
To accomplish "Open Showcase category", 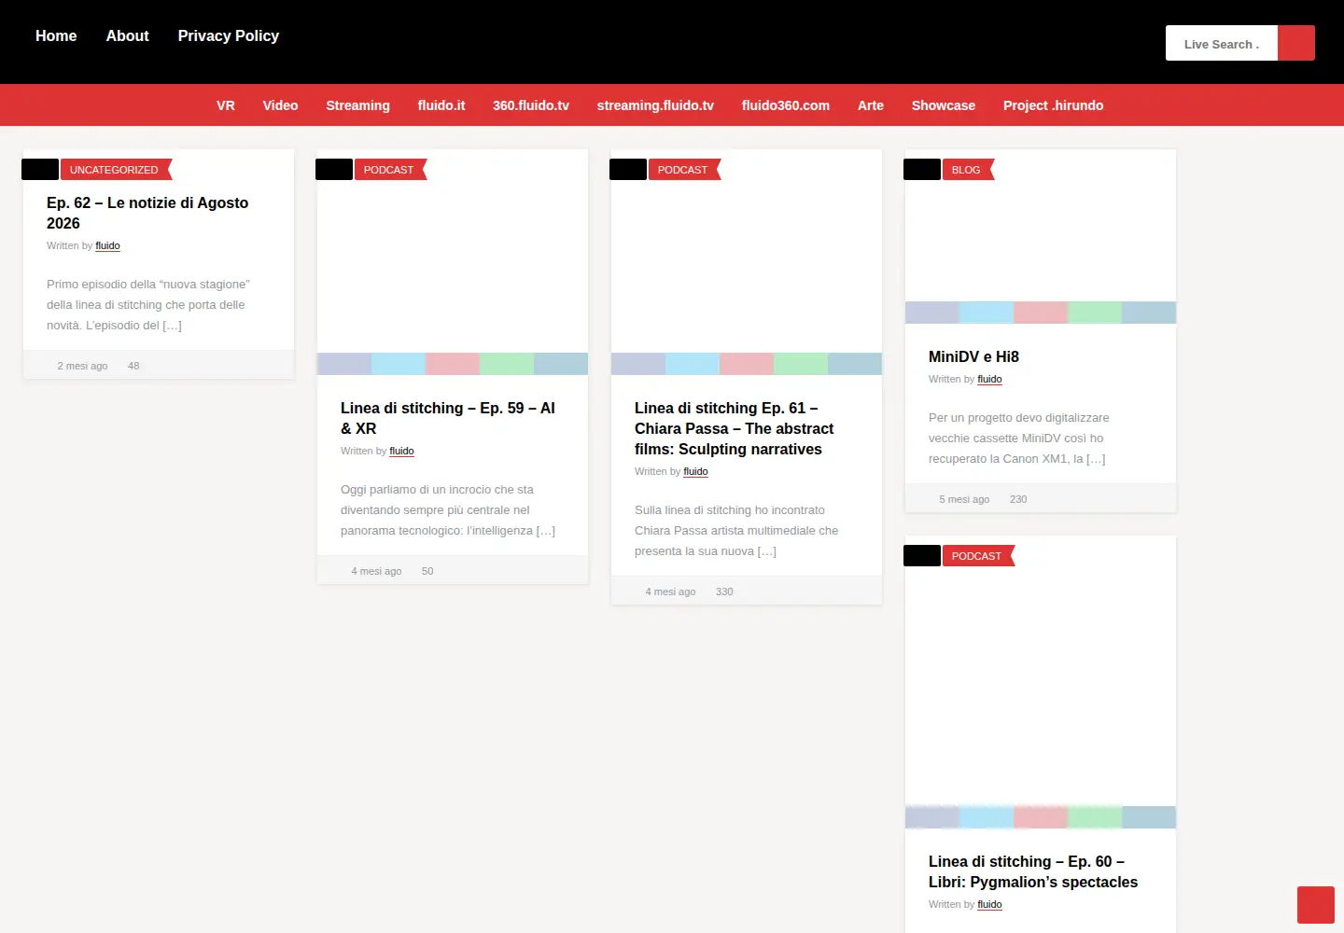I will coord(944,105).
